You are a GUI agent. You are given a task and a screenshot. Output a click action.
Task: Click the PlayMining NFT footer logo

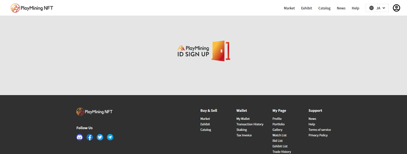(x=95, y=112)
